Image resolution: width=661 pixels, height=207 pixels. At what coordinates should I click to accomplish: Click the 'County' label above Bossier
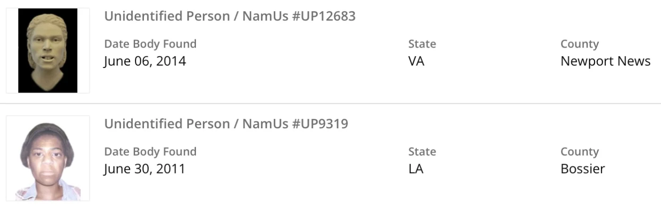point(579,152)
